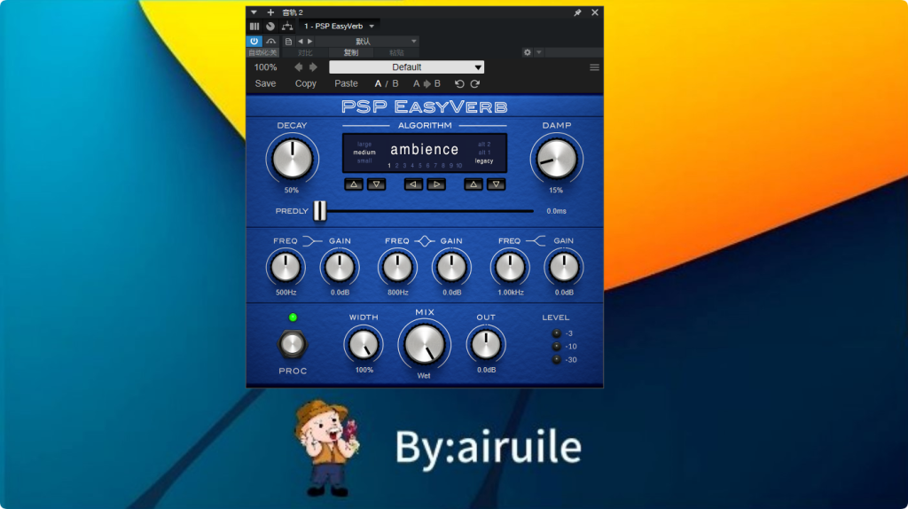Click the 15% damp value
This screenshot has height=509, width=908.
[x=556, y=191]
